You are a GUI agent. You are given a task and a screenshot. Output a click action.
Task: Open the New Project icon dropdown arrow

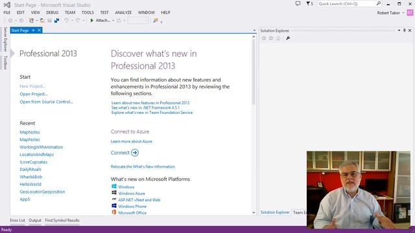[37, 20]
